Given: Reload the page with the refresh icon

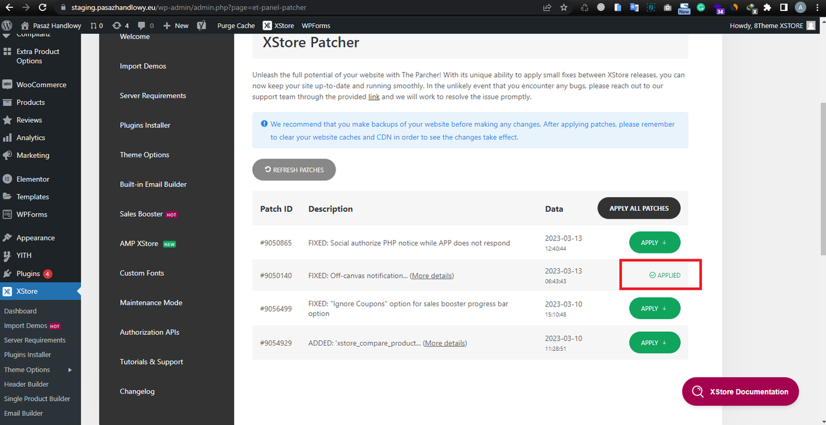Looking at the screenshot, I should pyautogui.click(x=43, y=8).
